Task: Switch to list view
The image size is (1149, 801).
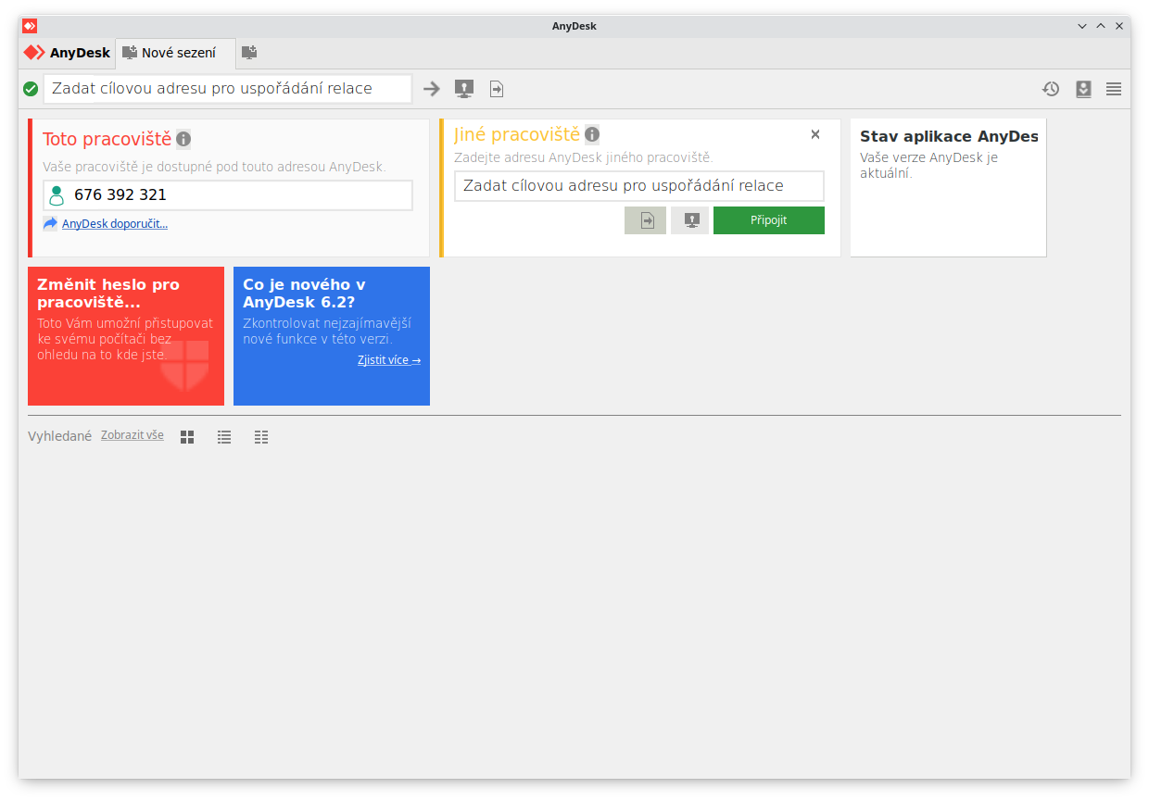Action: [x=224, y=437]
